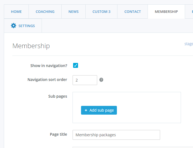Screen dimensions: 193x148
Task: Focus the Navigation sort order field
Action: click(85, 80)
